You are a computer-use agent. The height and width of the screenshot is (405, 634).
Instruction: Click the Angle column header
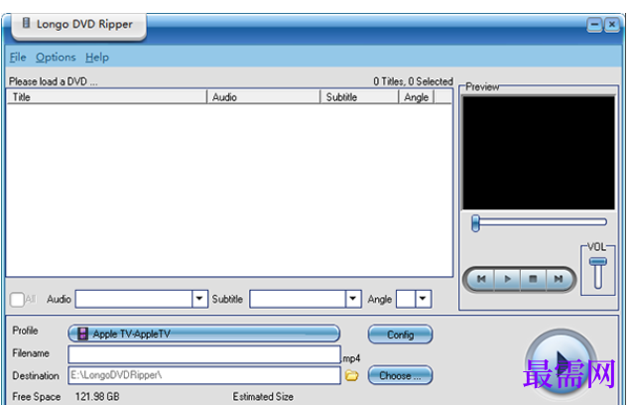tap(417, 97)
